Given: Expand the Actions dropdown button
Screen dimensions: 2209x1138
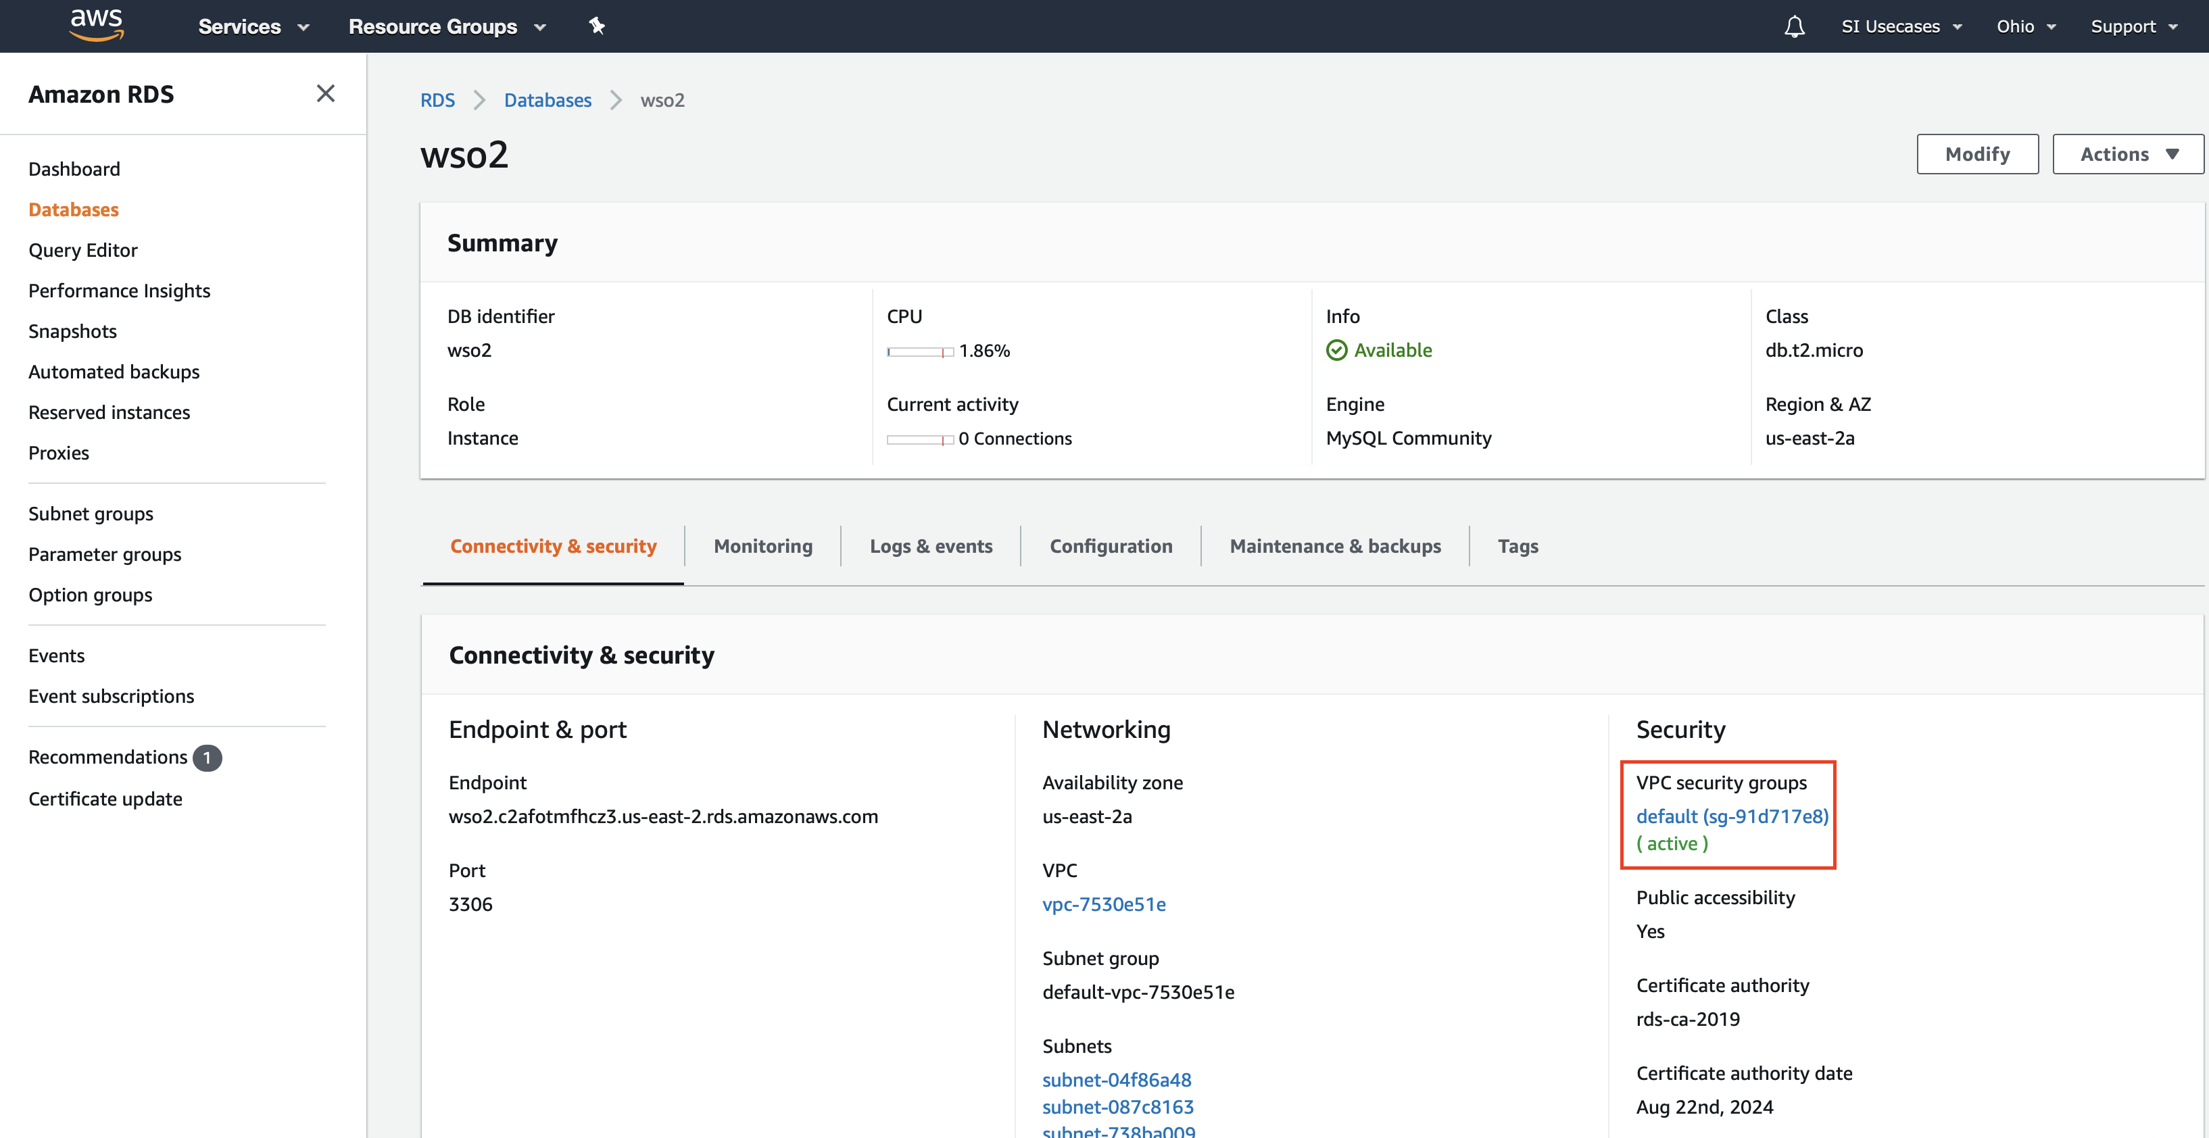Looking at the screenshot, I should [x=2127, y=154].
